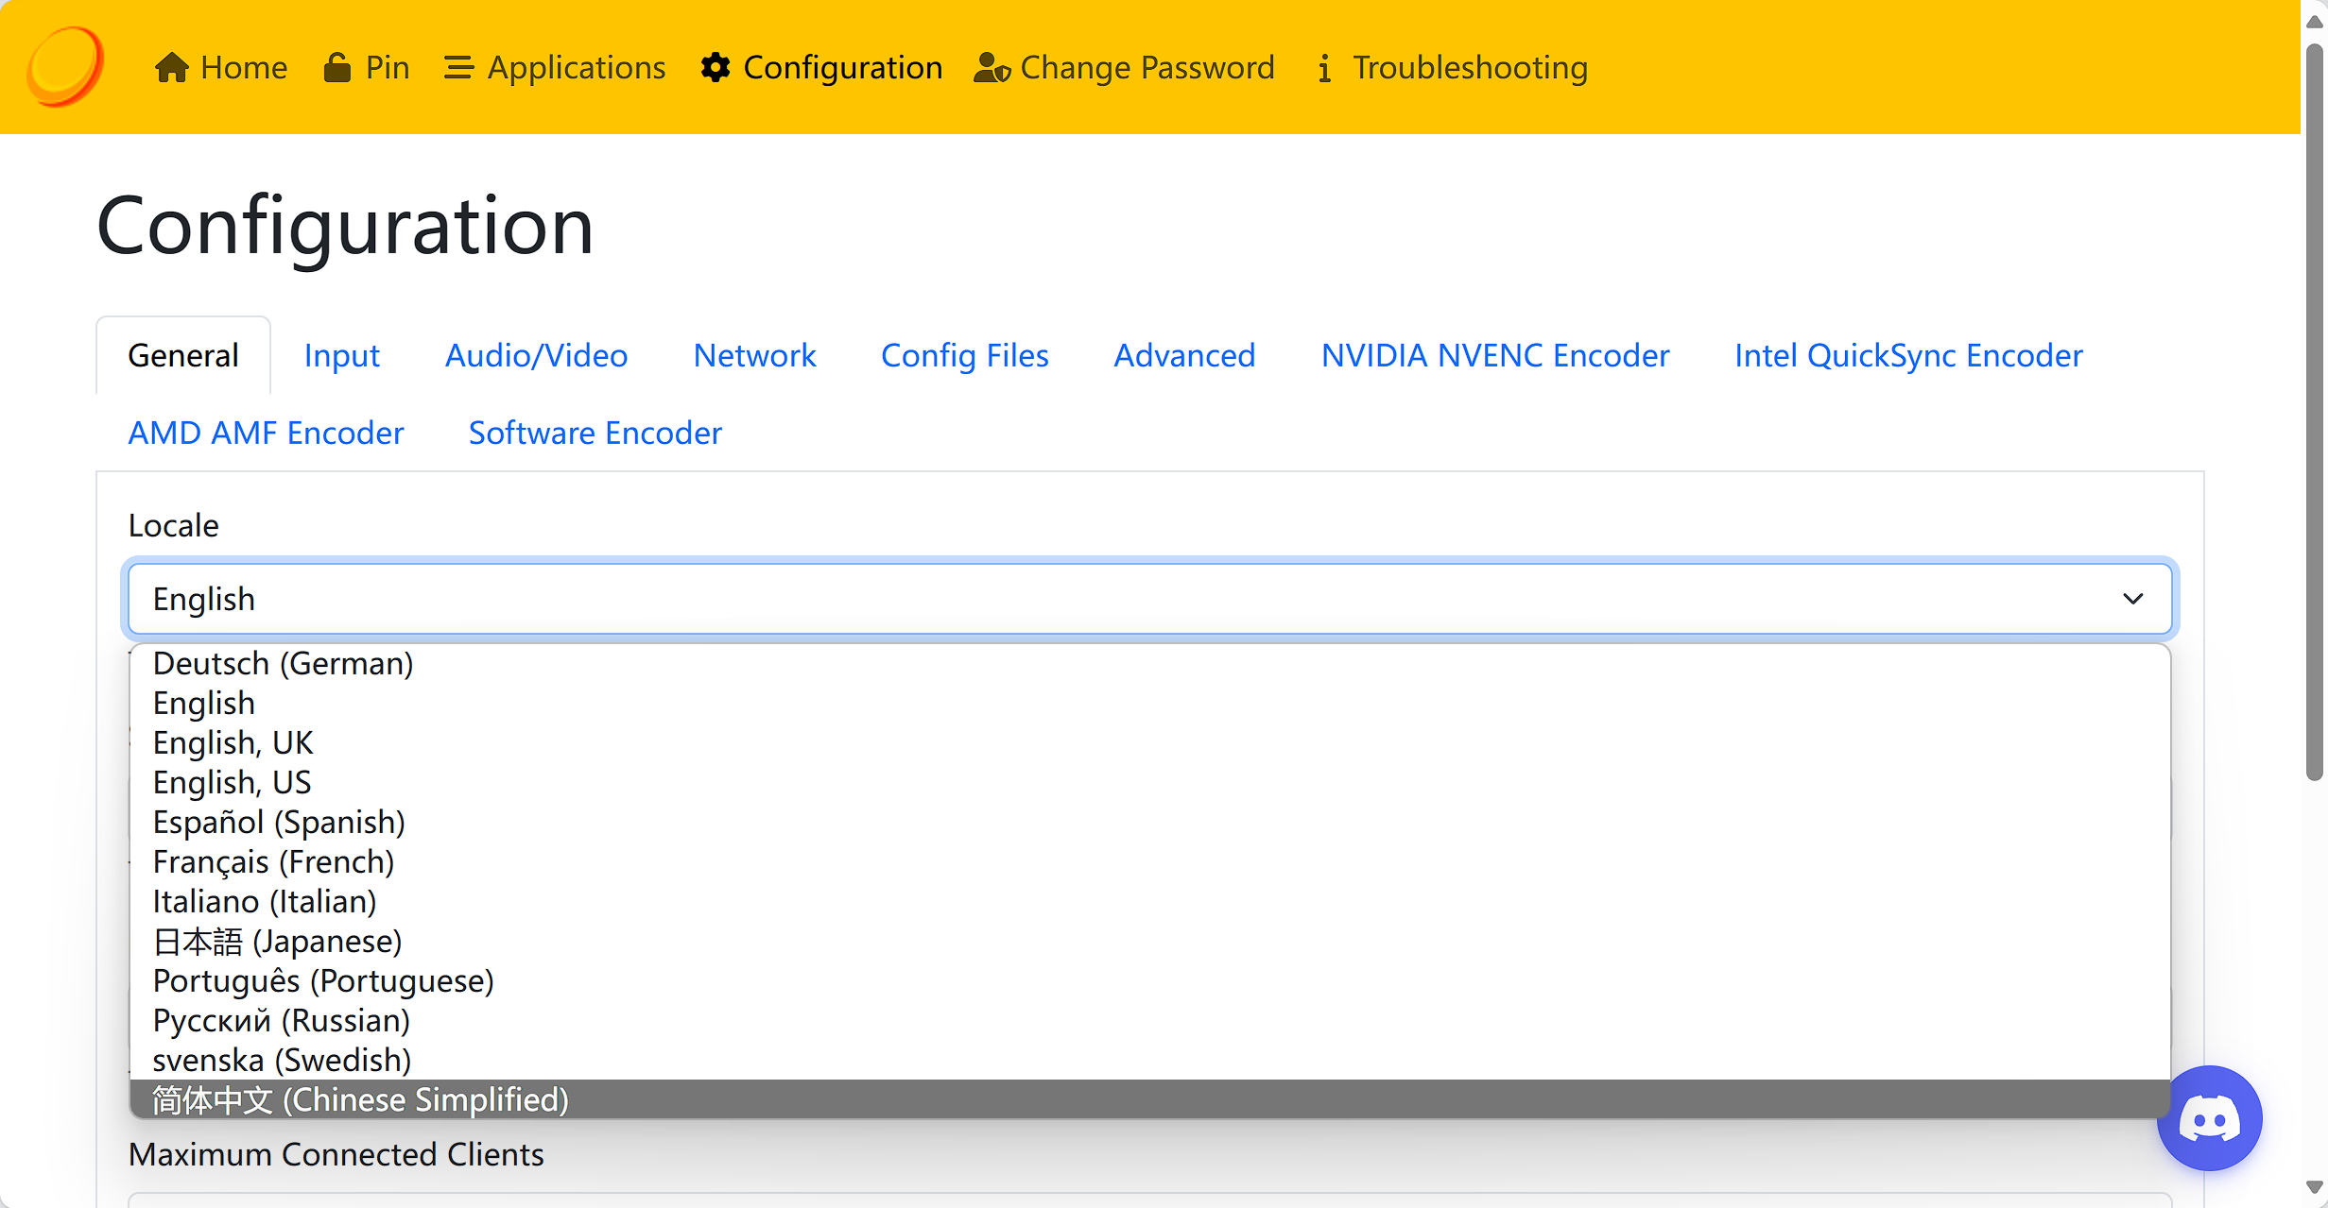The image size is (2328, 1208).
Task: Switch to the Audio/Video tab
Action: 536,356
